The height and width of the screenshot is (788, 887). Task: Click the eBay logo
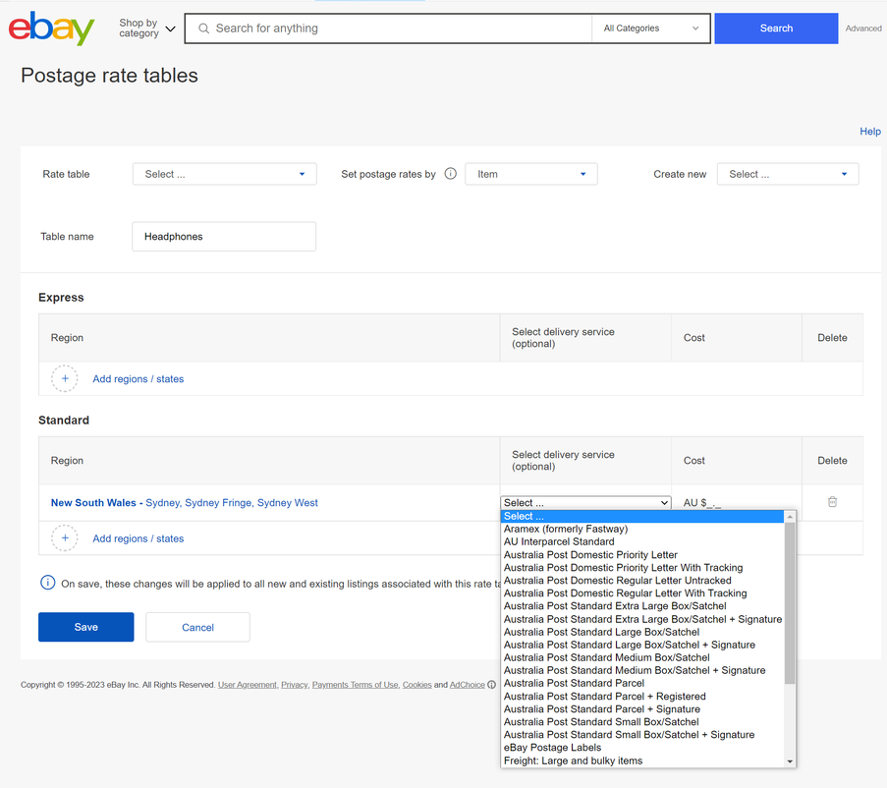[51, 28]
